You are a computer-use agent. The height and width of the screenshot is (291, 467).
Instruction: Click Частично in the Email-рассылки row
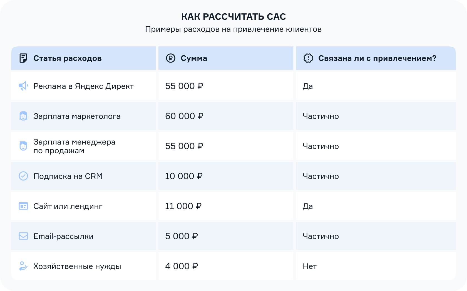point(321,236)
